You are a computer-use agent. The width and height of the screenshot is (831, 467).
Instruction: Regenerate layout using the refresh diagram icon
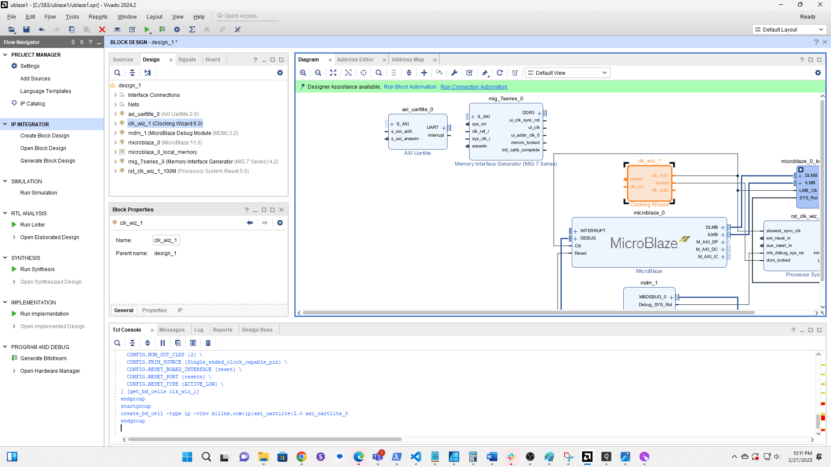[x=500, y=73]
